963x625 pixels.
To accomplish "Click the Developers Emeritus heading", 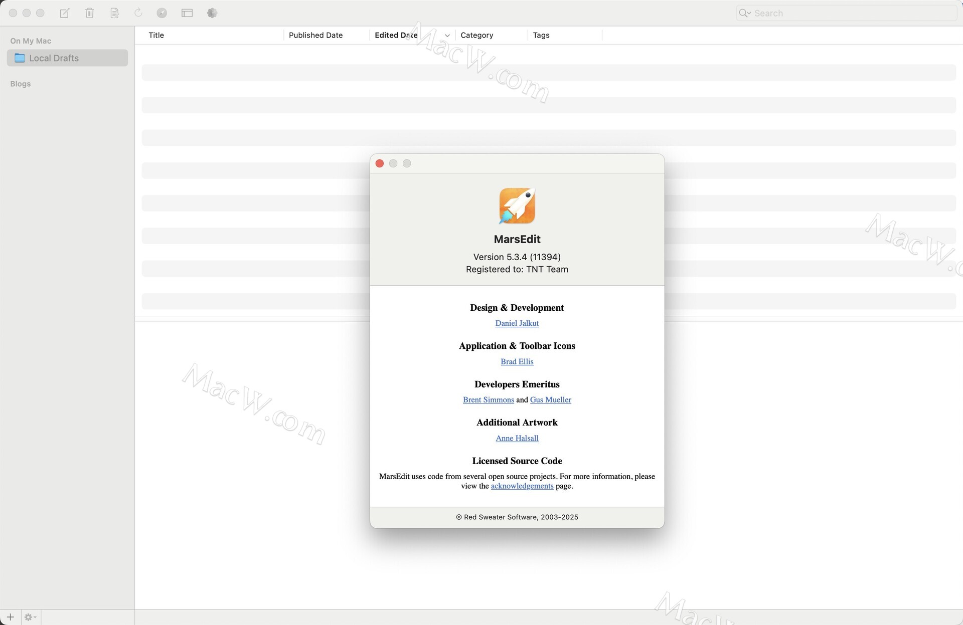I will 517,384.
